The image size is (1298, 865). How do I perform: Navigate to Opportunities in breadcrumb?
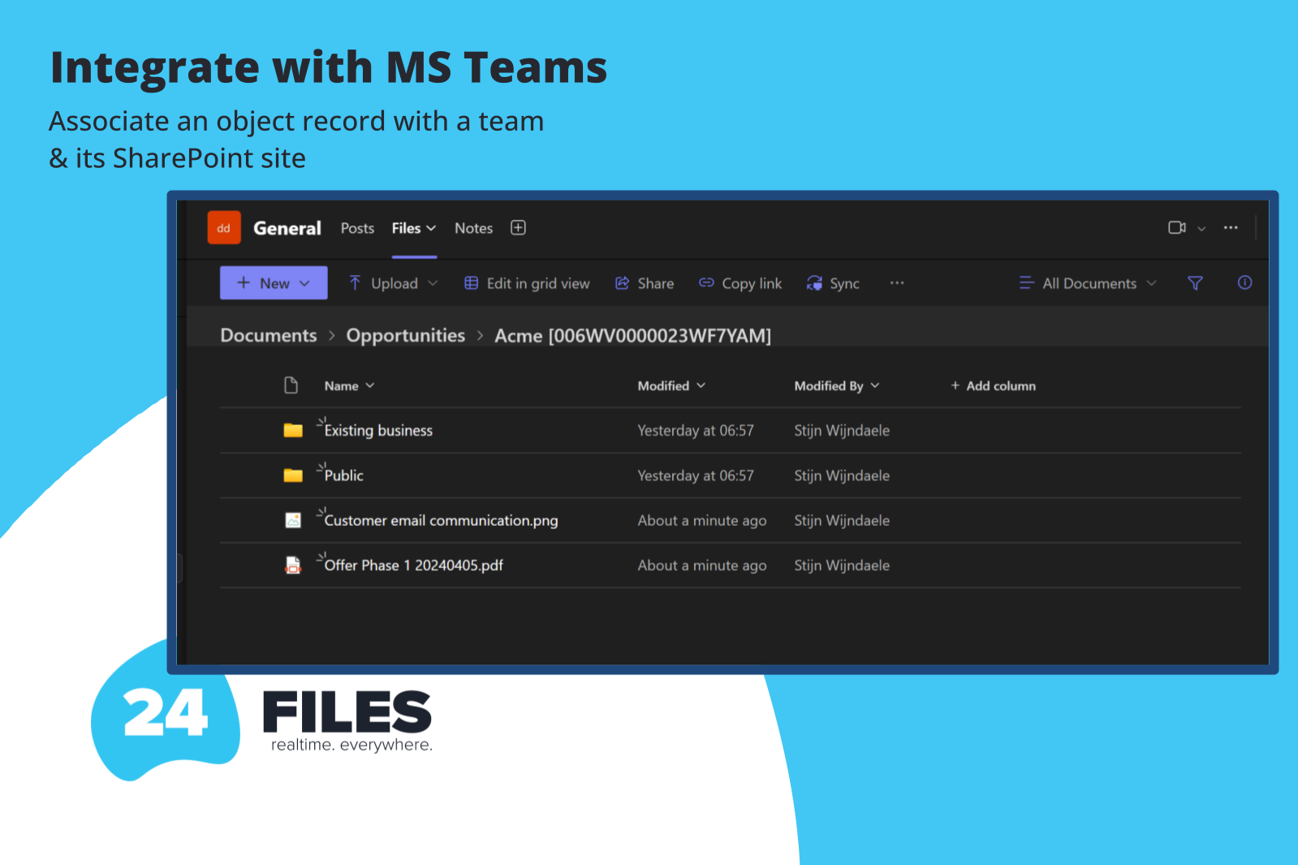(405, 336)
